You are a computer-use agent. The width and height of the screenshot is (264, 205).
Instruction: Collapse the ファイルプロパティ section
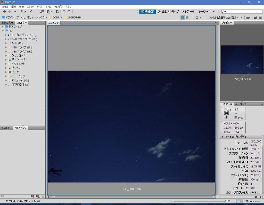(222, 137)
